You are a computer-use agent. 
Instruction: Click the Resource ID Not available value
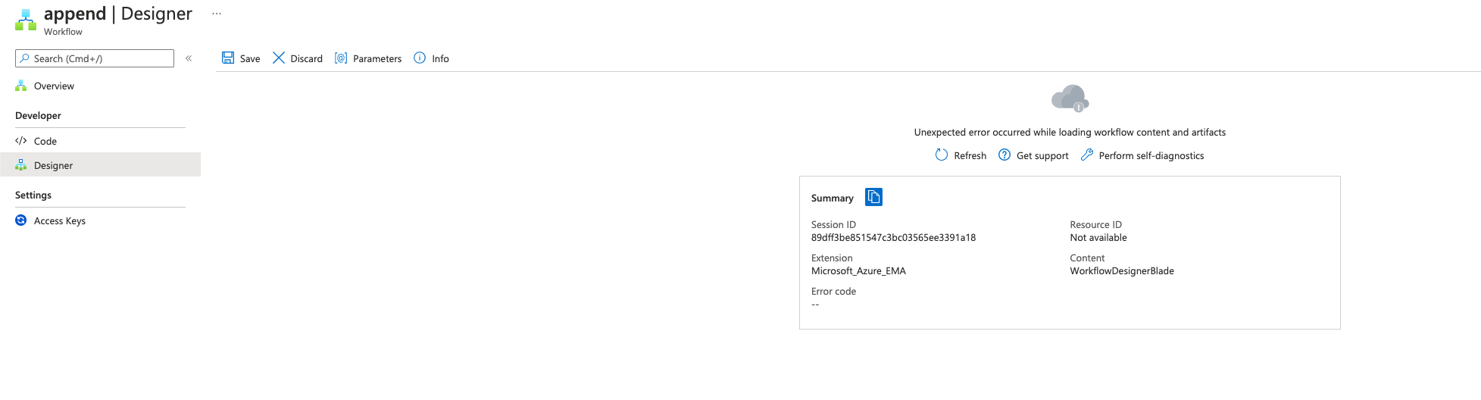(x=1098, y=237)
